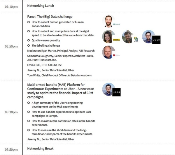Click bullet circle next to Quality versus quantity
The height and width of the screenshot is (155, 175).
[29, 40]
